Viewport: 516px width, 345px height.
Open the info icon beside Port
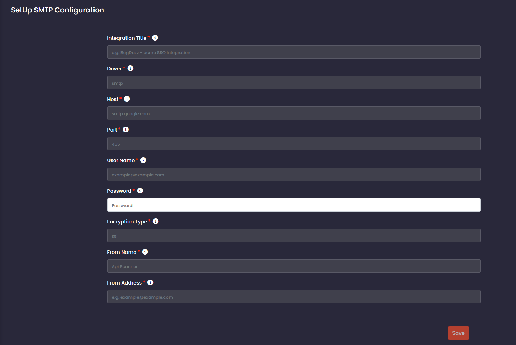pos(126,129)
